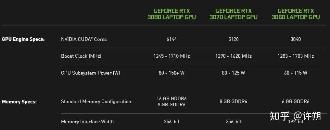Select the 5120 CUDA cores value
The width and height of the screenshot is (330, 130).
click(x=233, y=39)
